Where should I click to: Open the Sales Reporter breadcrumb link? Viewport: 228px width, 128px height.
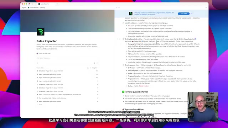tap(33, 8)
